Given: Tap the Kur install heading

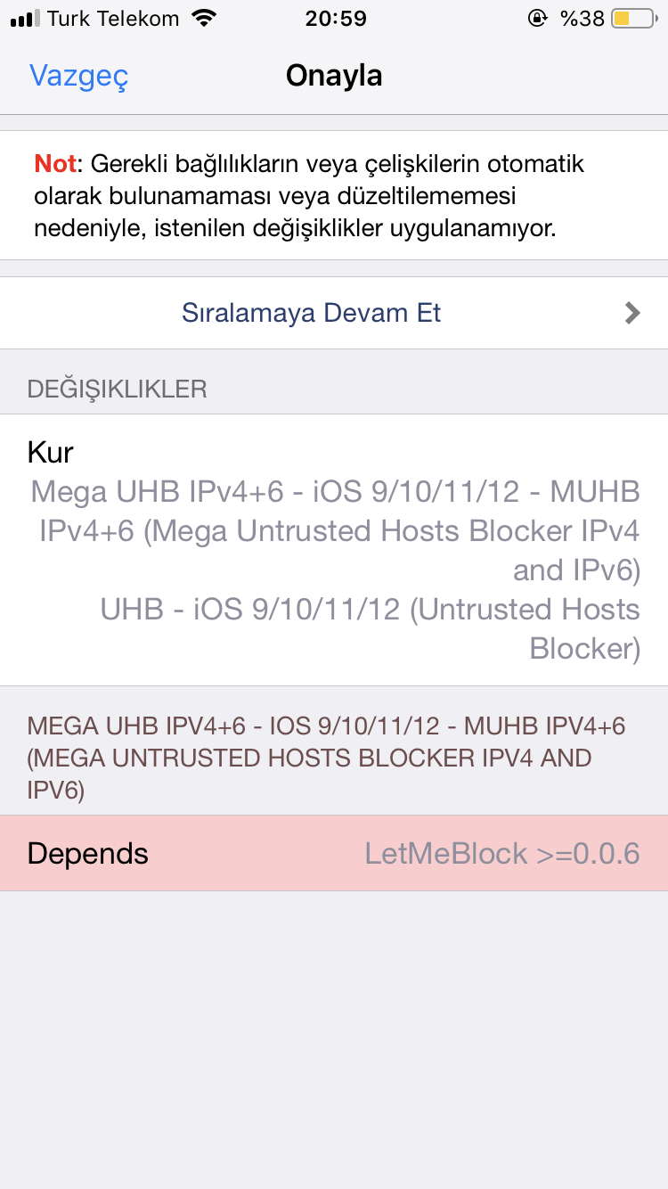Looking at the screenshot, I should (51, 452).
